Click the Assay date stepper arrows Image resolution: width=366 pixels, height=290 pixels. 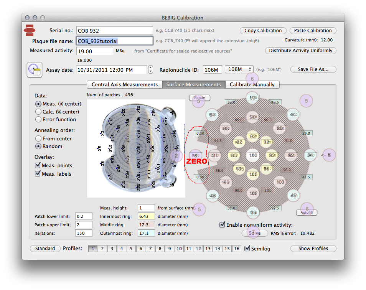click(x=151, y=70)
